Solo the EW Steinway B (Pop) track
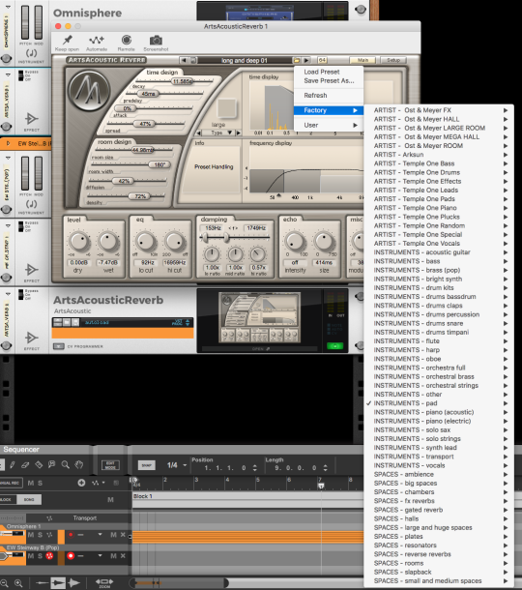Image resolution: width=522 pixels, height=590 pixels. [40, 556]
